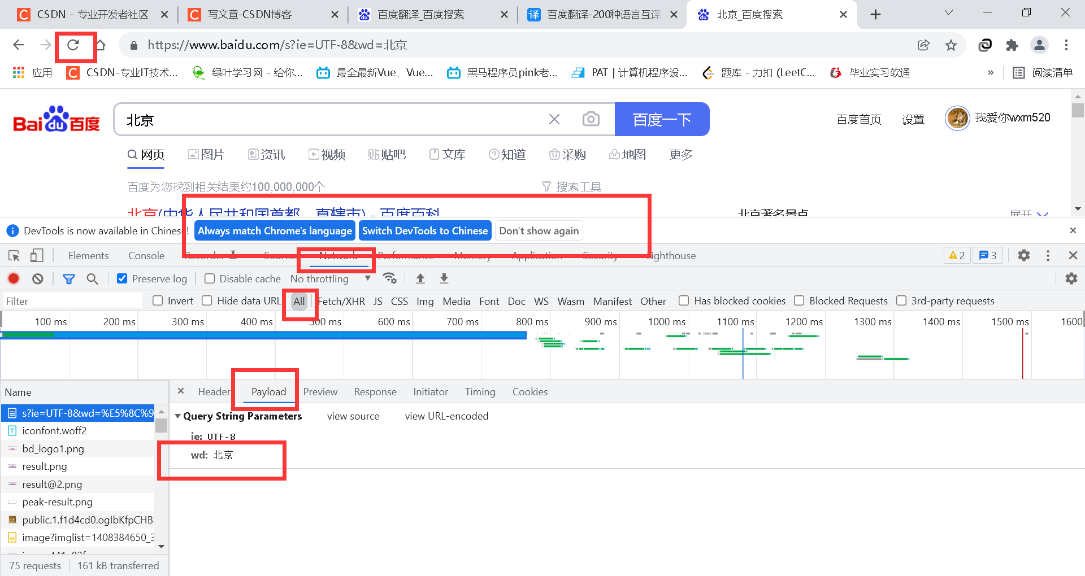Export HAR file with download arrow icon

(444, 278)
